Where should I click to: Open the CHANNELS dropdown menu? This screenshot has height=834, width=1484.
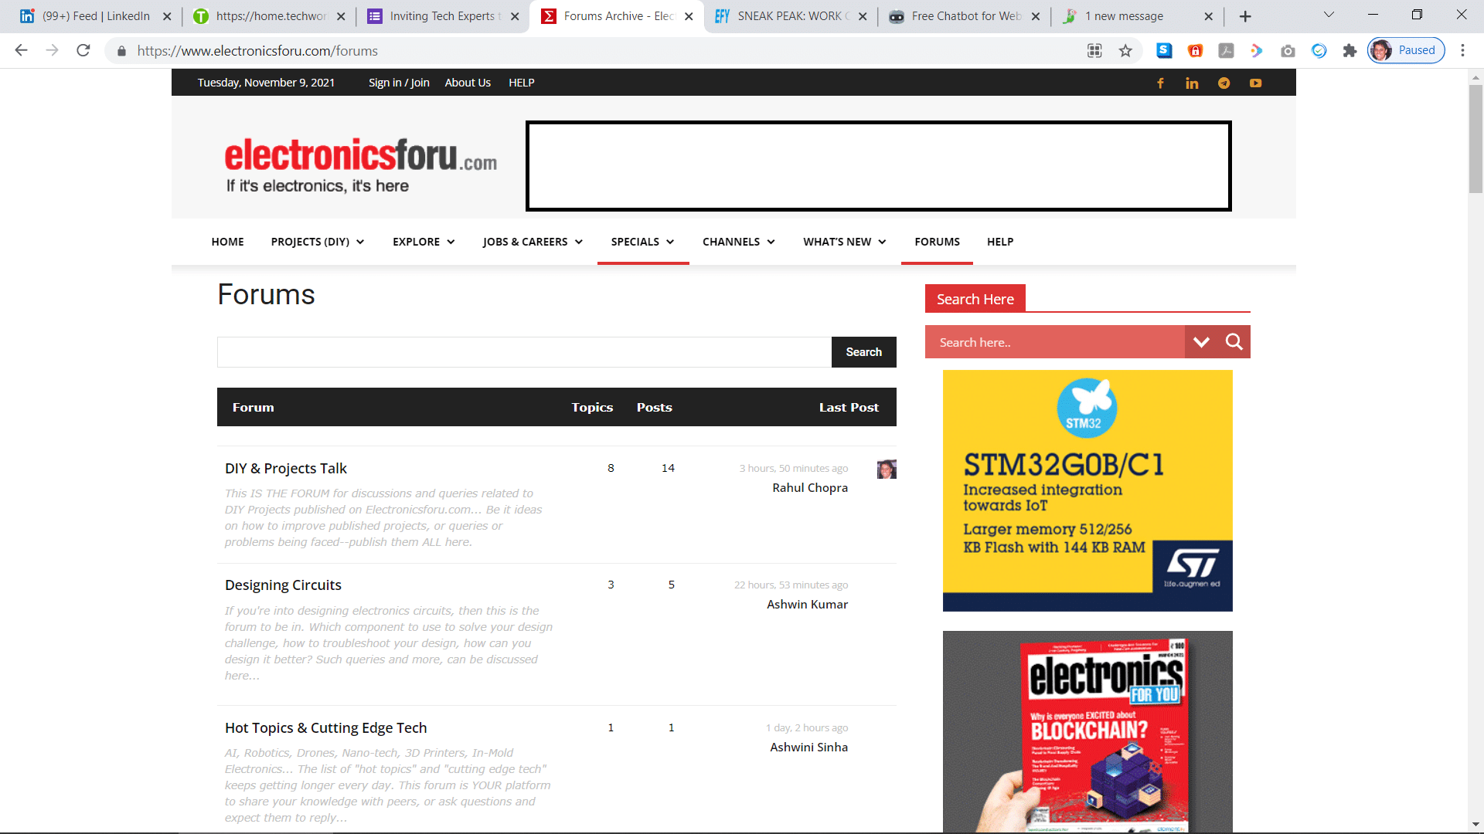pos(738,242)
